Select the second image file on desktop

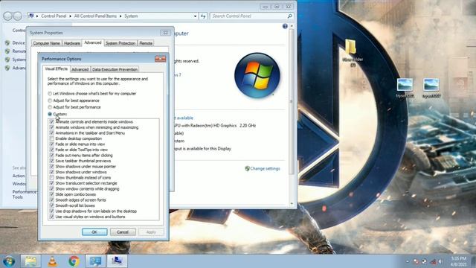(431, 88)
